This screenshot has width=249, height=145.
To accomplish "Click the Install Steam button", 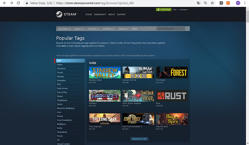I will pyautogui.click(x=164, y=10).
